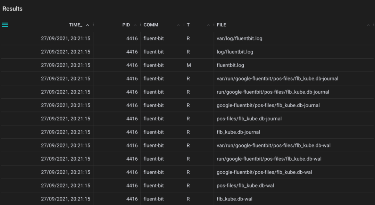
Task: Select row with file flb_kube.db-journal only
Action: pos(187,132)
